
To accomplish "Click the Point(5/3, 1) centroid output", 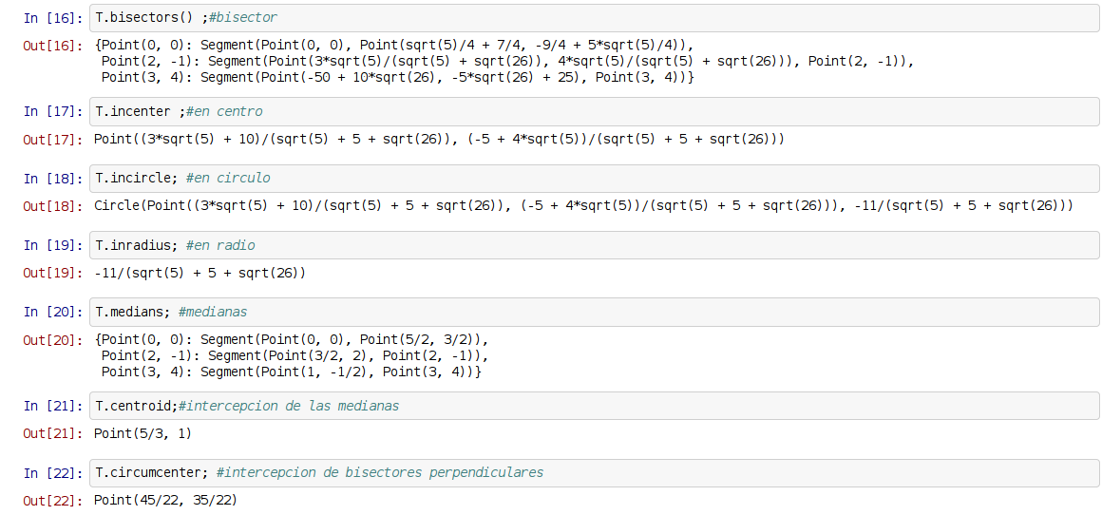I will tap(142, 433).
